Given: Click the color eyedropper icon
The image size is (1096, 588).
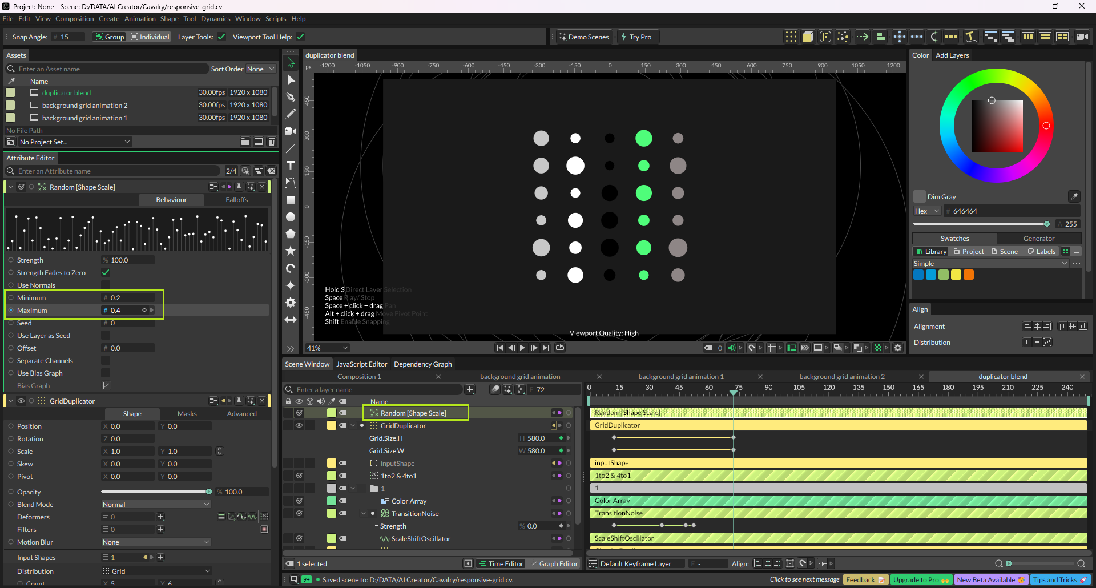Looking at the screenshot, I should tap(1074, 196).
